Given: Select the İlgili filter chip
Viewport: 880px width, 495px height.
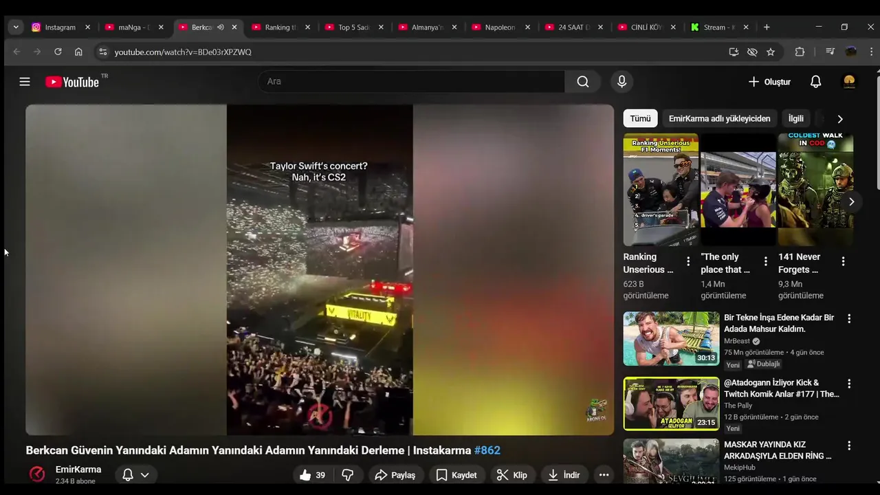Looking at the screenshot, I should point(795,118).
